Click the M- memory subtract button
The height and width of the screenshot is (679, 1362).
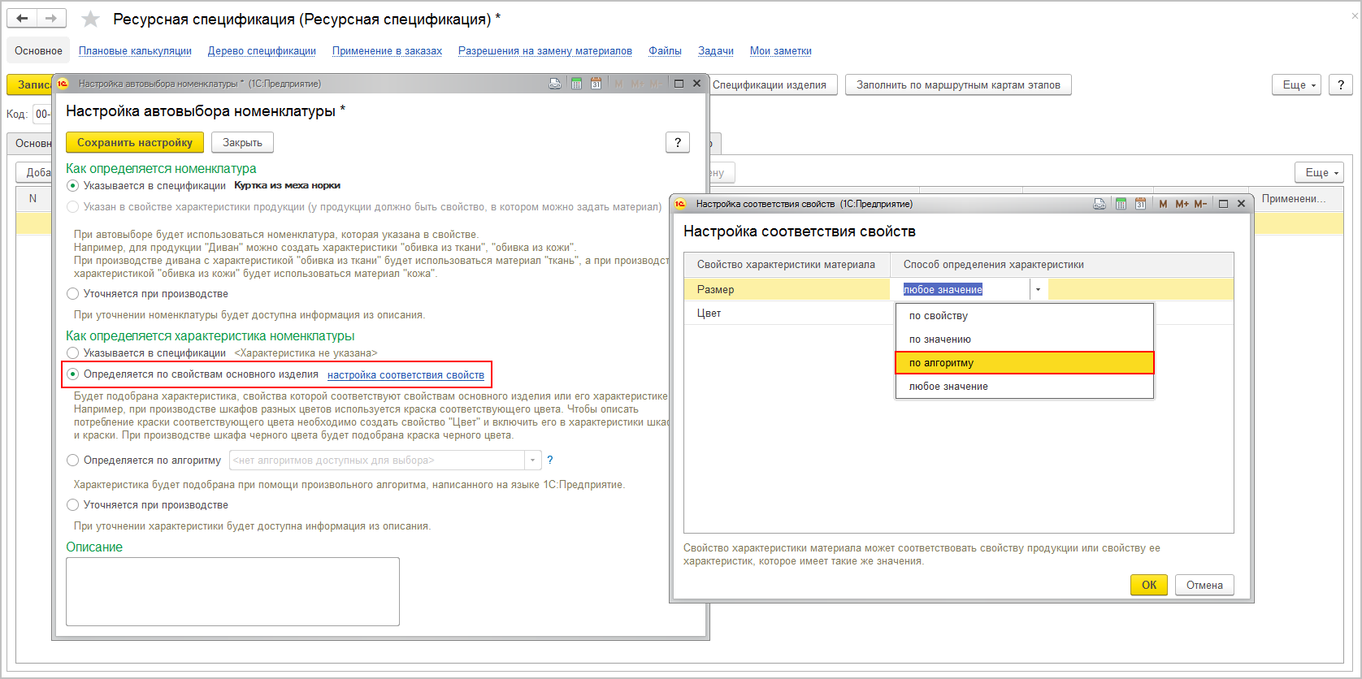click(x=1200, y=204)
